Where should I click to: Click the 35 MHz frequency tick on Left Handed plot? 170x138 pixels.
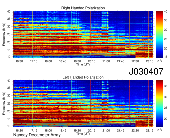tap(9, 88)
